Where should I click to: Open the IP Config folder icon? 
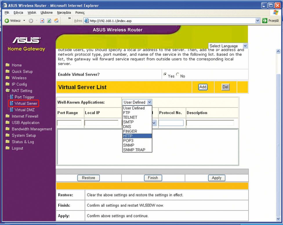tap(8, 84)
